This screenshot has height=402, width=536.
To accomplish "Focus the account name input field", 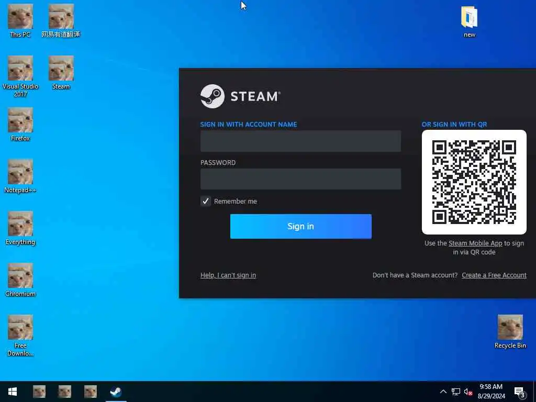I will pos(300,141).
